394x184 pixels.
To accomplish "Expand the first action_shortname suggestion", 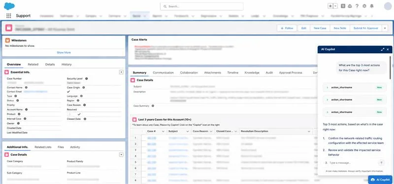I will [x=327, y=87].
